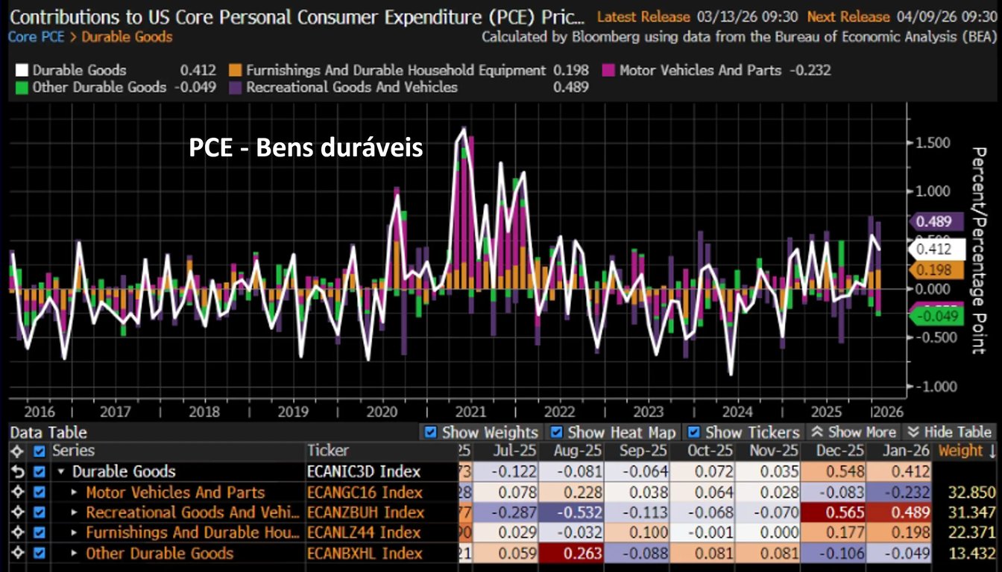Disable the Show Heat Map checkbox
This screenshot has width=1002, height=572.
(x=556, y=432)
